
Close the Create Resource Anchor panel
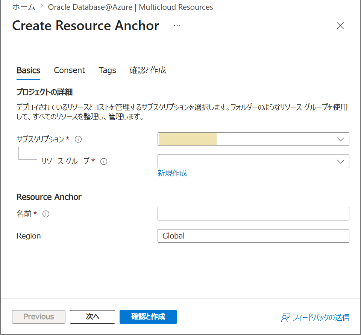[340, 26]
